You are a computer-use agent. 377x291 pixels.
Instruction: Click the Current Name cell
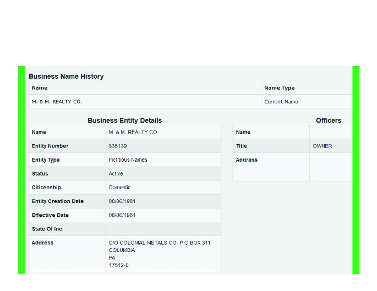pyautogui.click(x=281, y=102)
